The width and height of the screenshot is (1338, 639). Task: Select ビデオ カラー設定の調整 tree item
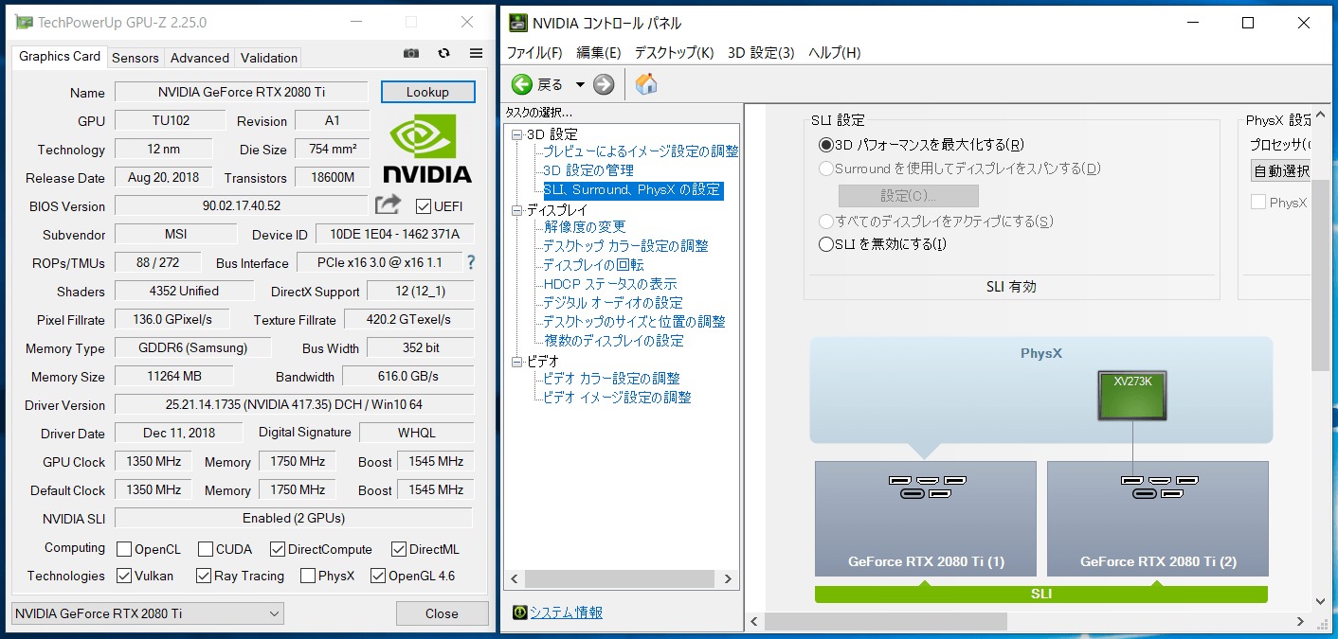[611, 379]
